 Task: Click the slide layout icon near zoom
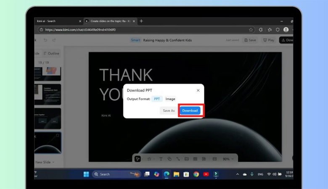click(x=214, y=159)
